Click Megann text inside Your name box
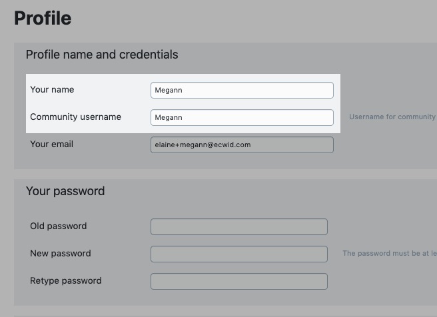This screenshot has width=437, height=317. click(x=169, y=91)
